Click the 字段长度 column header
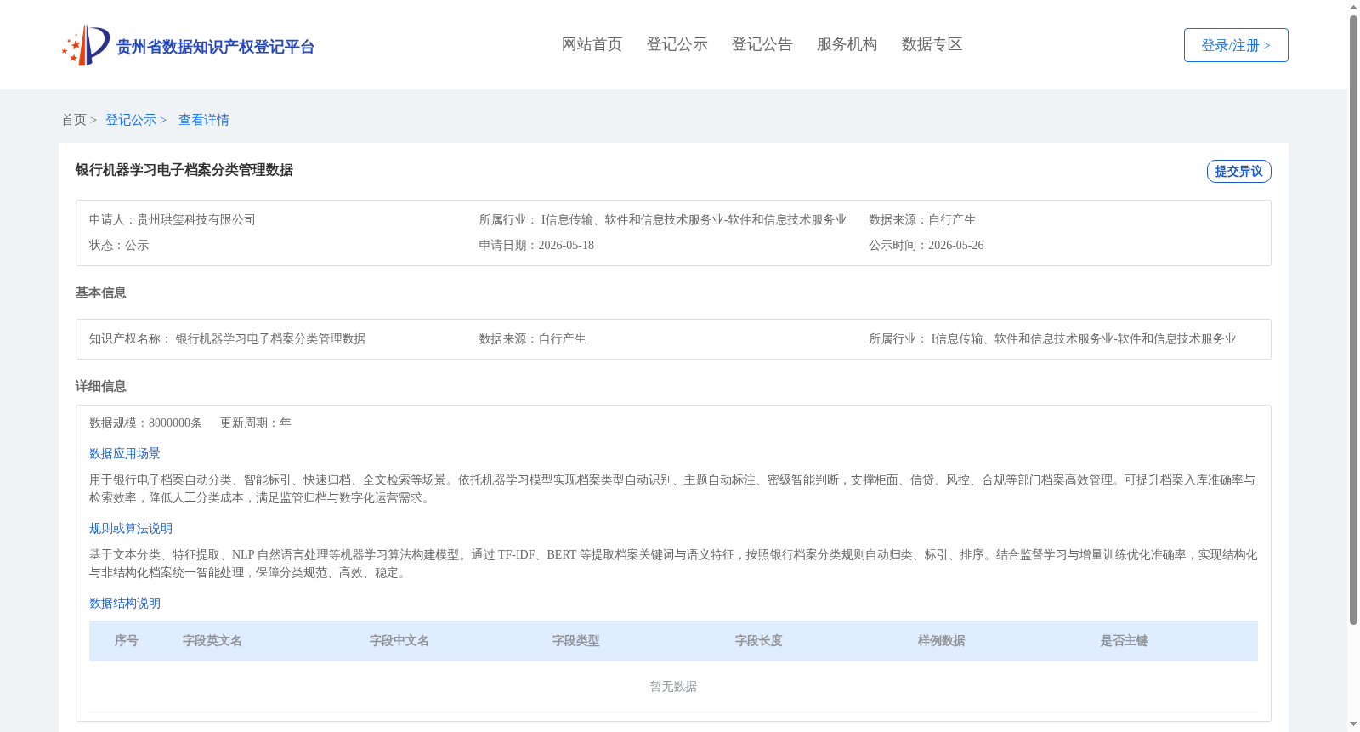 (759, 641)
